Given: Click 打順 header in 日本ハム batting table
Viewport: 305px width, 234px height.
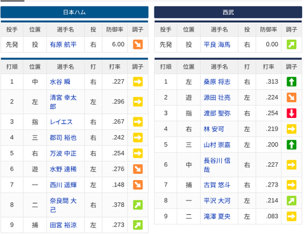Looking at the screenshot, I should pyautogui.click(x=12, y=67).
